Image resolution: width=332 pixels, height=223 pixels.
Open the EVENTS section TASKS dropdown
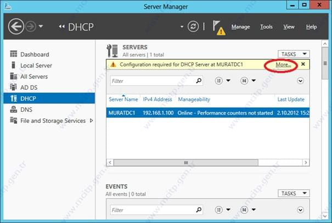pos(294,193)
